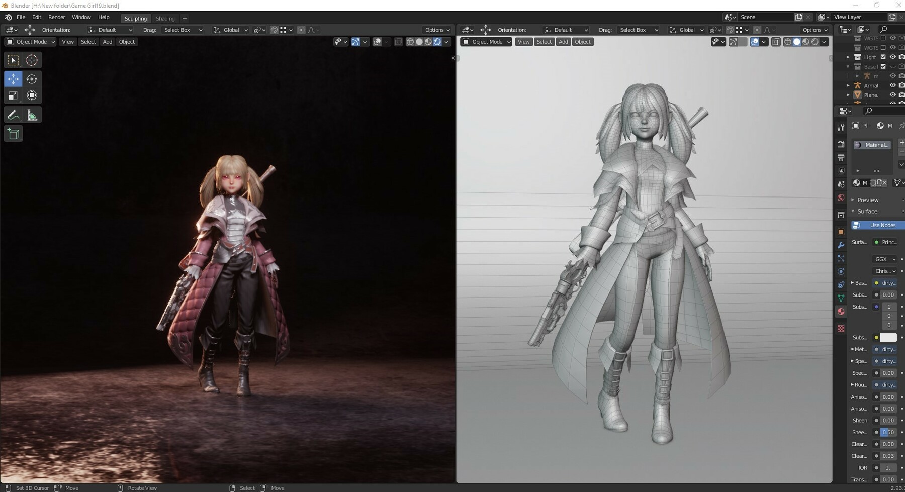Disable the Plane in renders via camera icon
Screen dimensions: 905x492
pyautogui.click(x=901, y=95)
